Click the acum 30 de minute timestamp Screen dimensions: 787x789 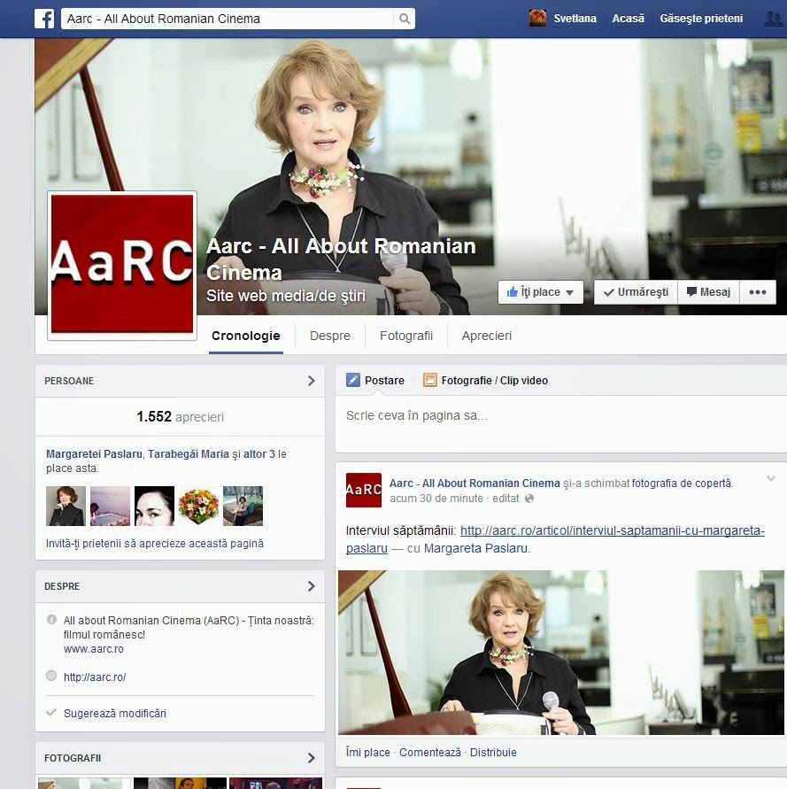click(x=436, y=499)
